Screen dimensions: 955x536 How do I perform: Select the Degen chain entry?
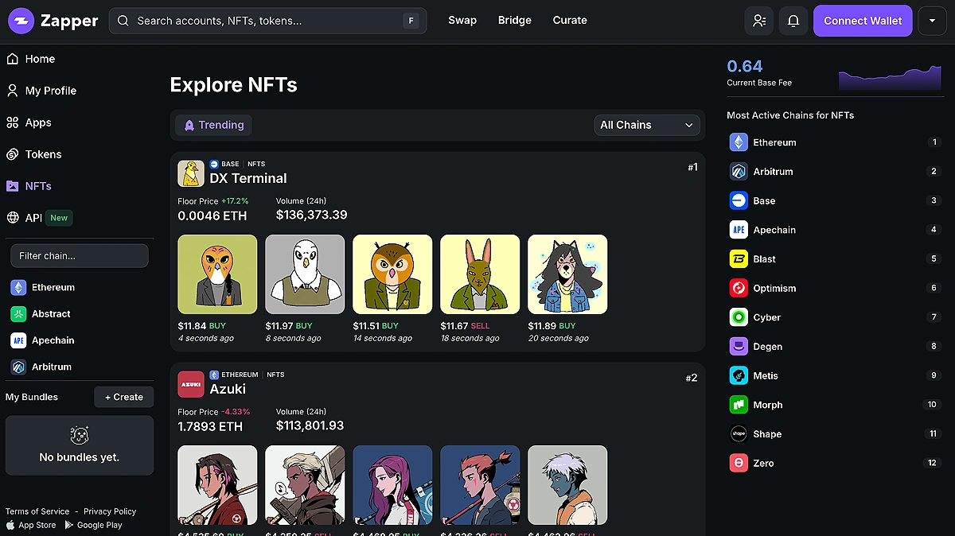(767, 347)
